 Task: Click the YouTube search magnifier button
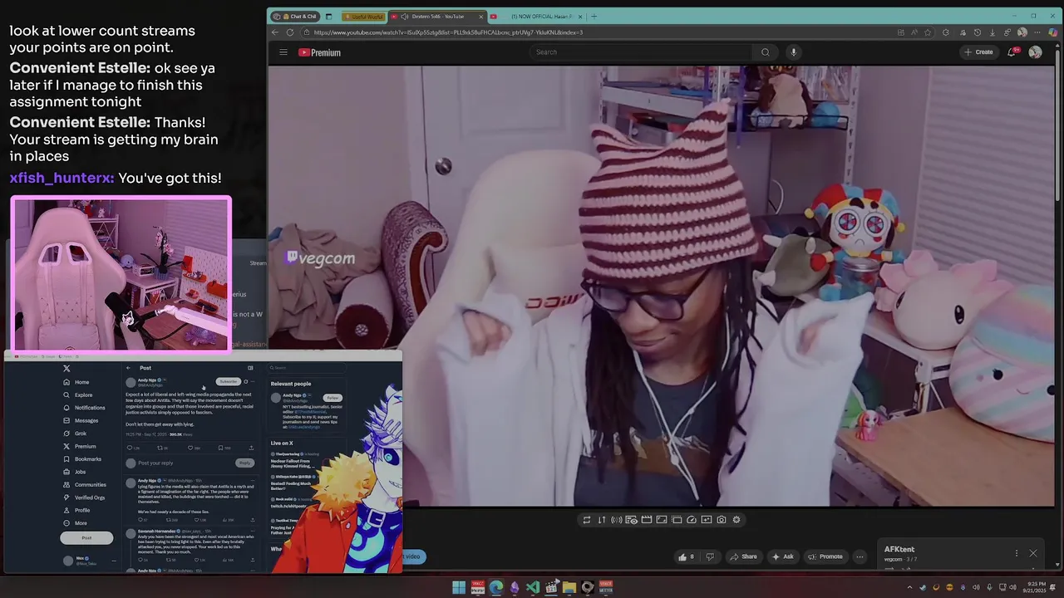[x=766, y=52]
